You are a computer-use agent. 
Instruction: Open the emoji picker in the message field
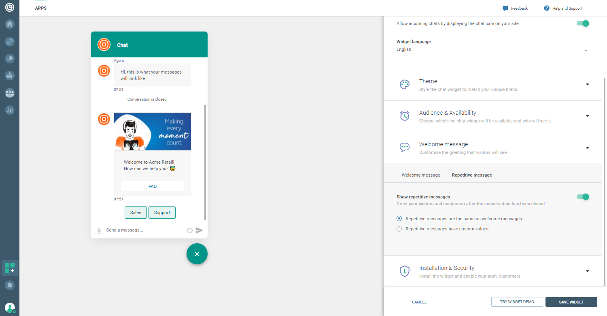pos(190,230)
